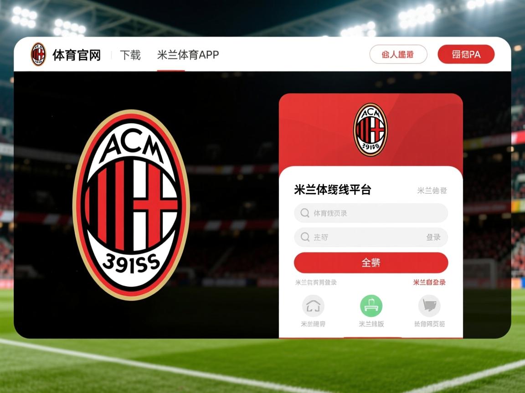525x393 pixels.
Task: Click the magnifier icon in second input field
Action: point(305,237)
